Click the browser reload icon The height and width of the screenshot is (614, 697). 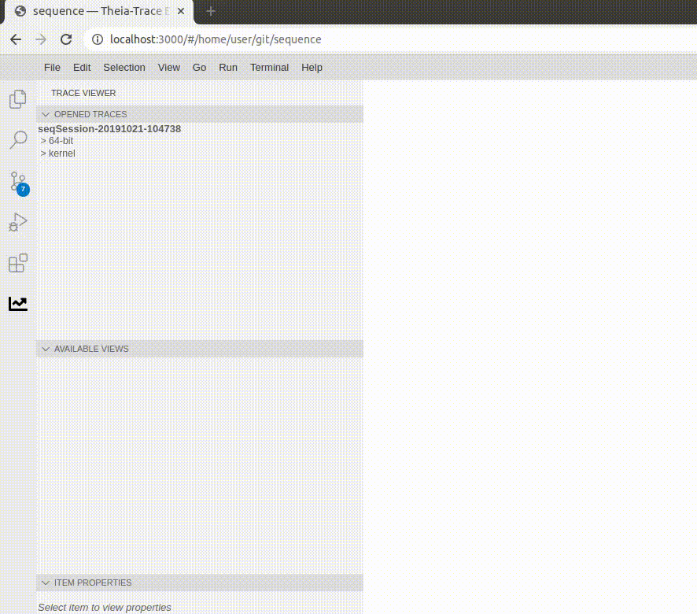point(66,39)
